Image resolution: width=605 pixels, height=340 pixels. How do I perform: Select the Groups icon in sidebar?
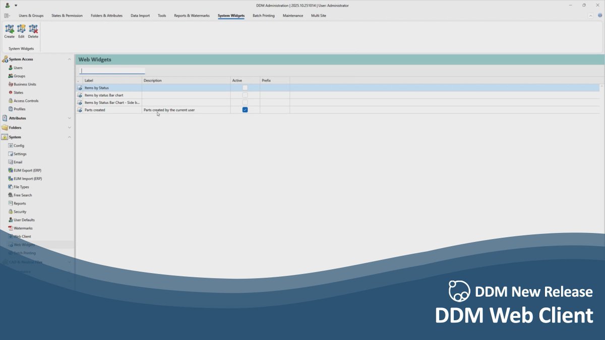point(10,76)
